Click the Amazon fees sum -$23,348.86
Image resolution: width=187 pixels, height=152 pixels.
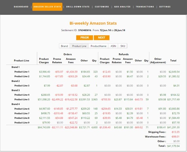[71, 127]
